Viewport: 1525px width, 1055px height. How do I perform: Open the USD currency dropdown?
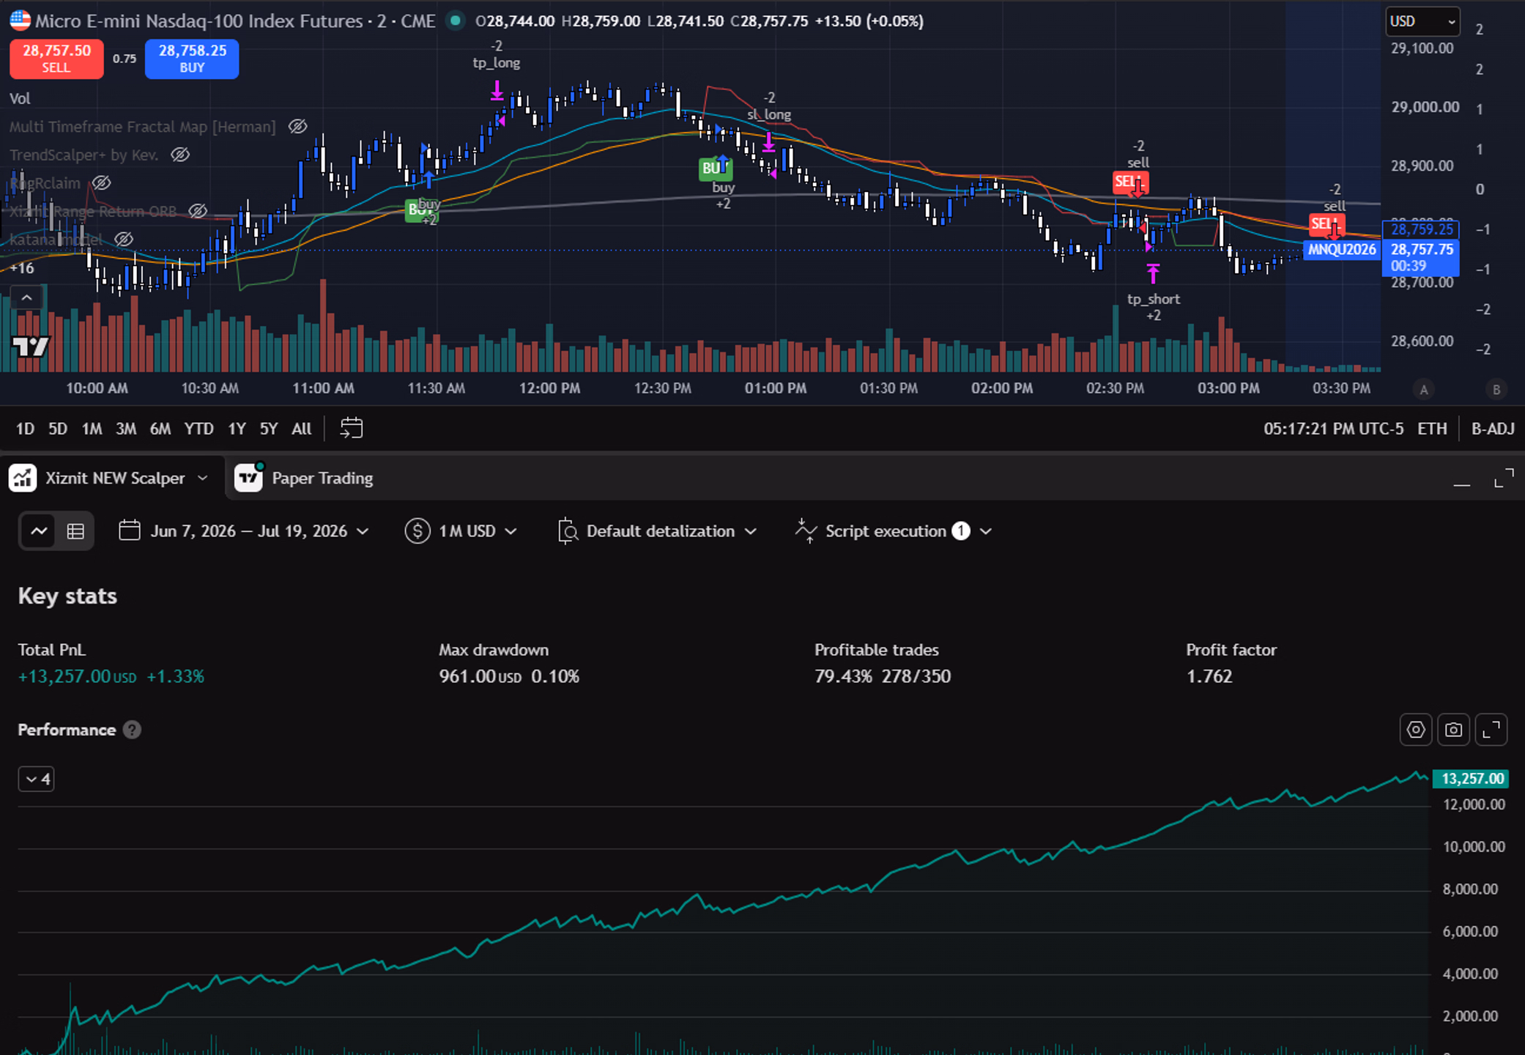(1422, 21)
